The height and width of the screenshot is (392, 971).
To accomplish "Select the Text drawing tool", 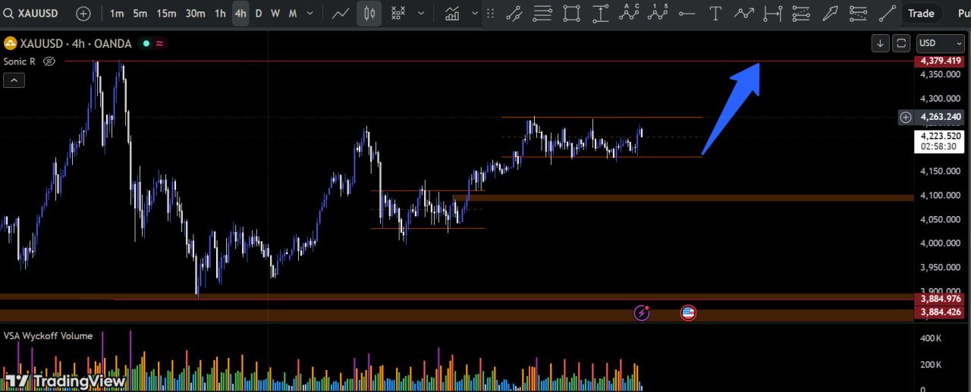I will click(x=715, y=13).
